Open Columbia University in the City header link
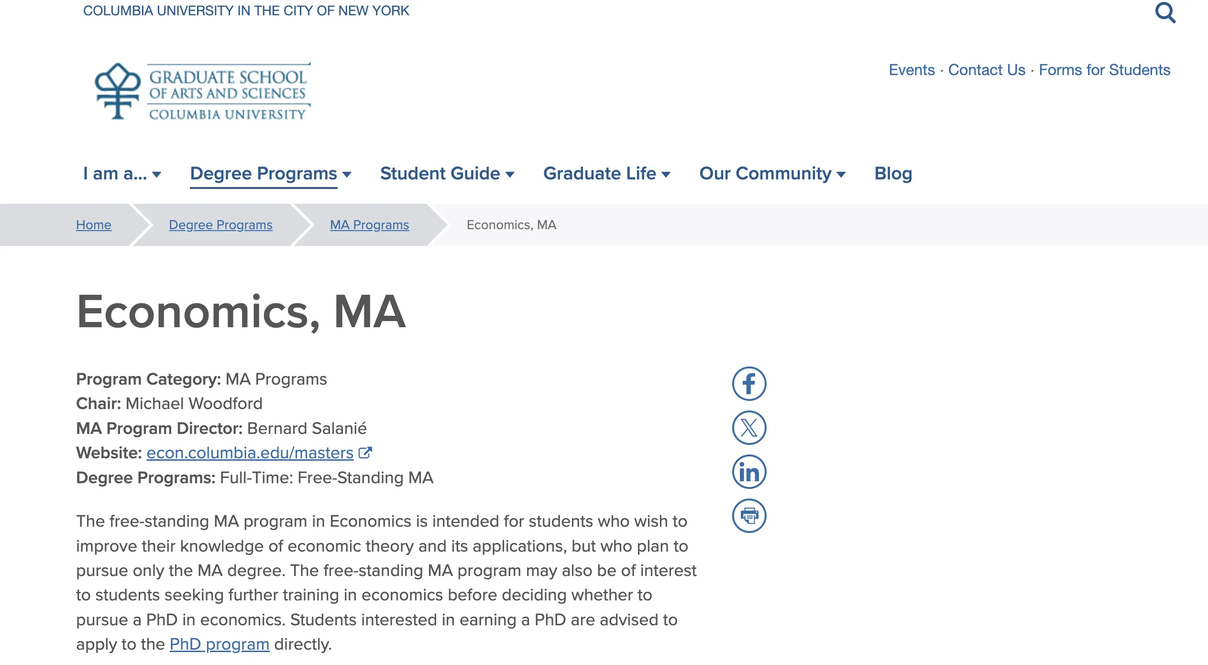 tap(246, 11)
